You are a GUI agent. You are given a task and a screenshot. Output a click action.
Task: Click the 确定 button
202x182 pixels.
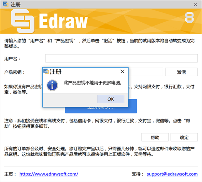pos(184,137)
